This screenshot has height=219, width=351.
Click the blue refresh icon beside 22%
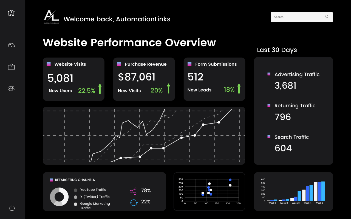(133, 203)
